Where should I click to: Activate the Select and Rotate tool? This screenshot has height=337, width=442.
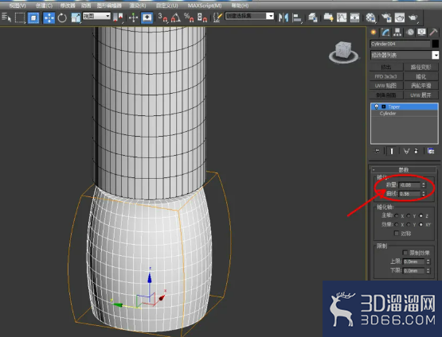[62, 17]
